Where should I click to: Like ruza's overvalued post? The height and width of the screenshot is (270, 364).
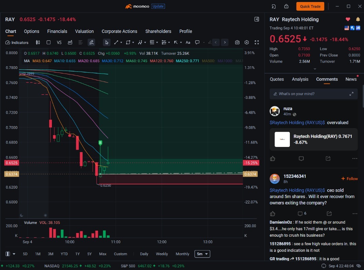tap(273, 159)
